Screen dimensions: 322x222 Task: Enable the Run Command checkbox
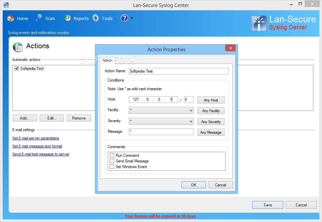[112, 155]
